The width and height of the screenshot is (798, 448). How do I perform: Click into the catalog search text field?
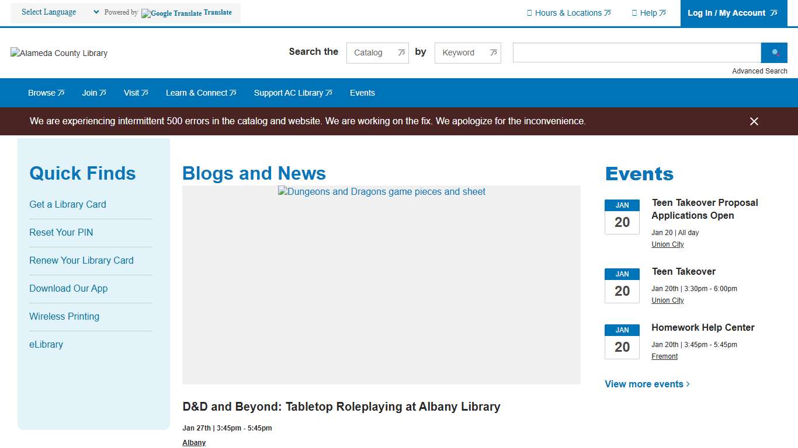[636, 52]
